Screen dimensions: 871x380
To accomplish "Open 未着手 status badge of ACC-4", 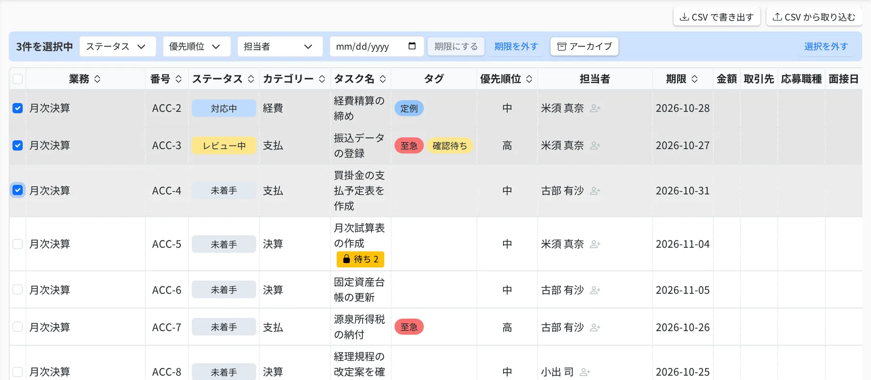I will click(x=224, y=191).
